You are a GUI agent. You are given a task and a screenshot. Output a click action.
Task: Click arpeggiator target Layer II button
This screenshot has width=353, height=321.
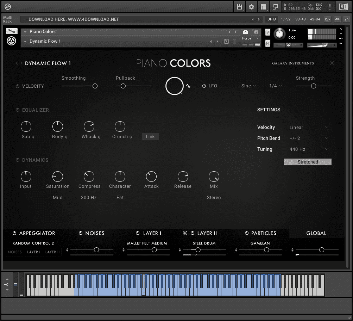point(52,252)
